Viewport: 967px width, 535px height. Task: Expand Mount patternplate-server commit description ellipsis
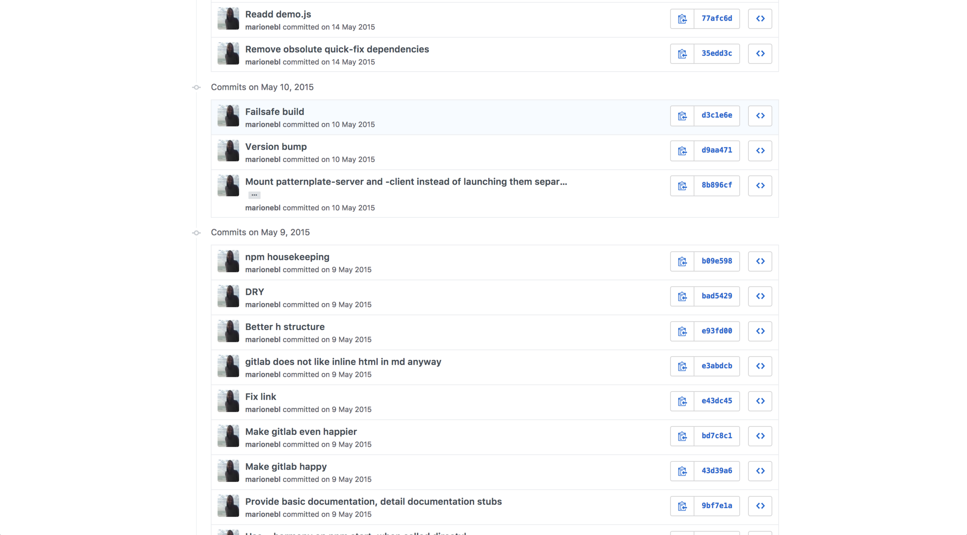coord(254,195)
